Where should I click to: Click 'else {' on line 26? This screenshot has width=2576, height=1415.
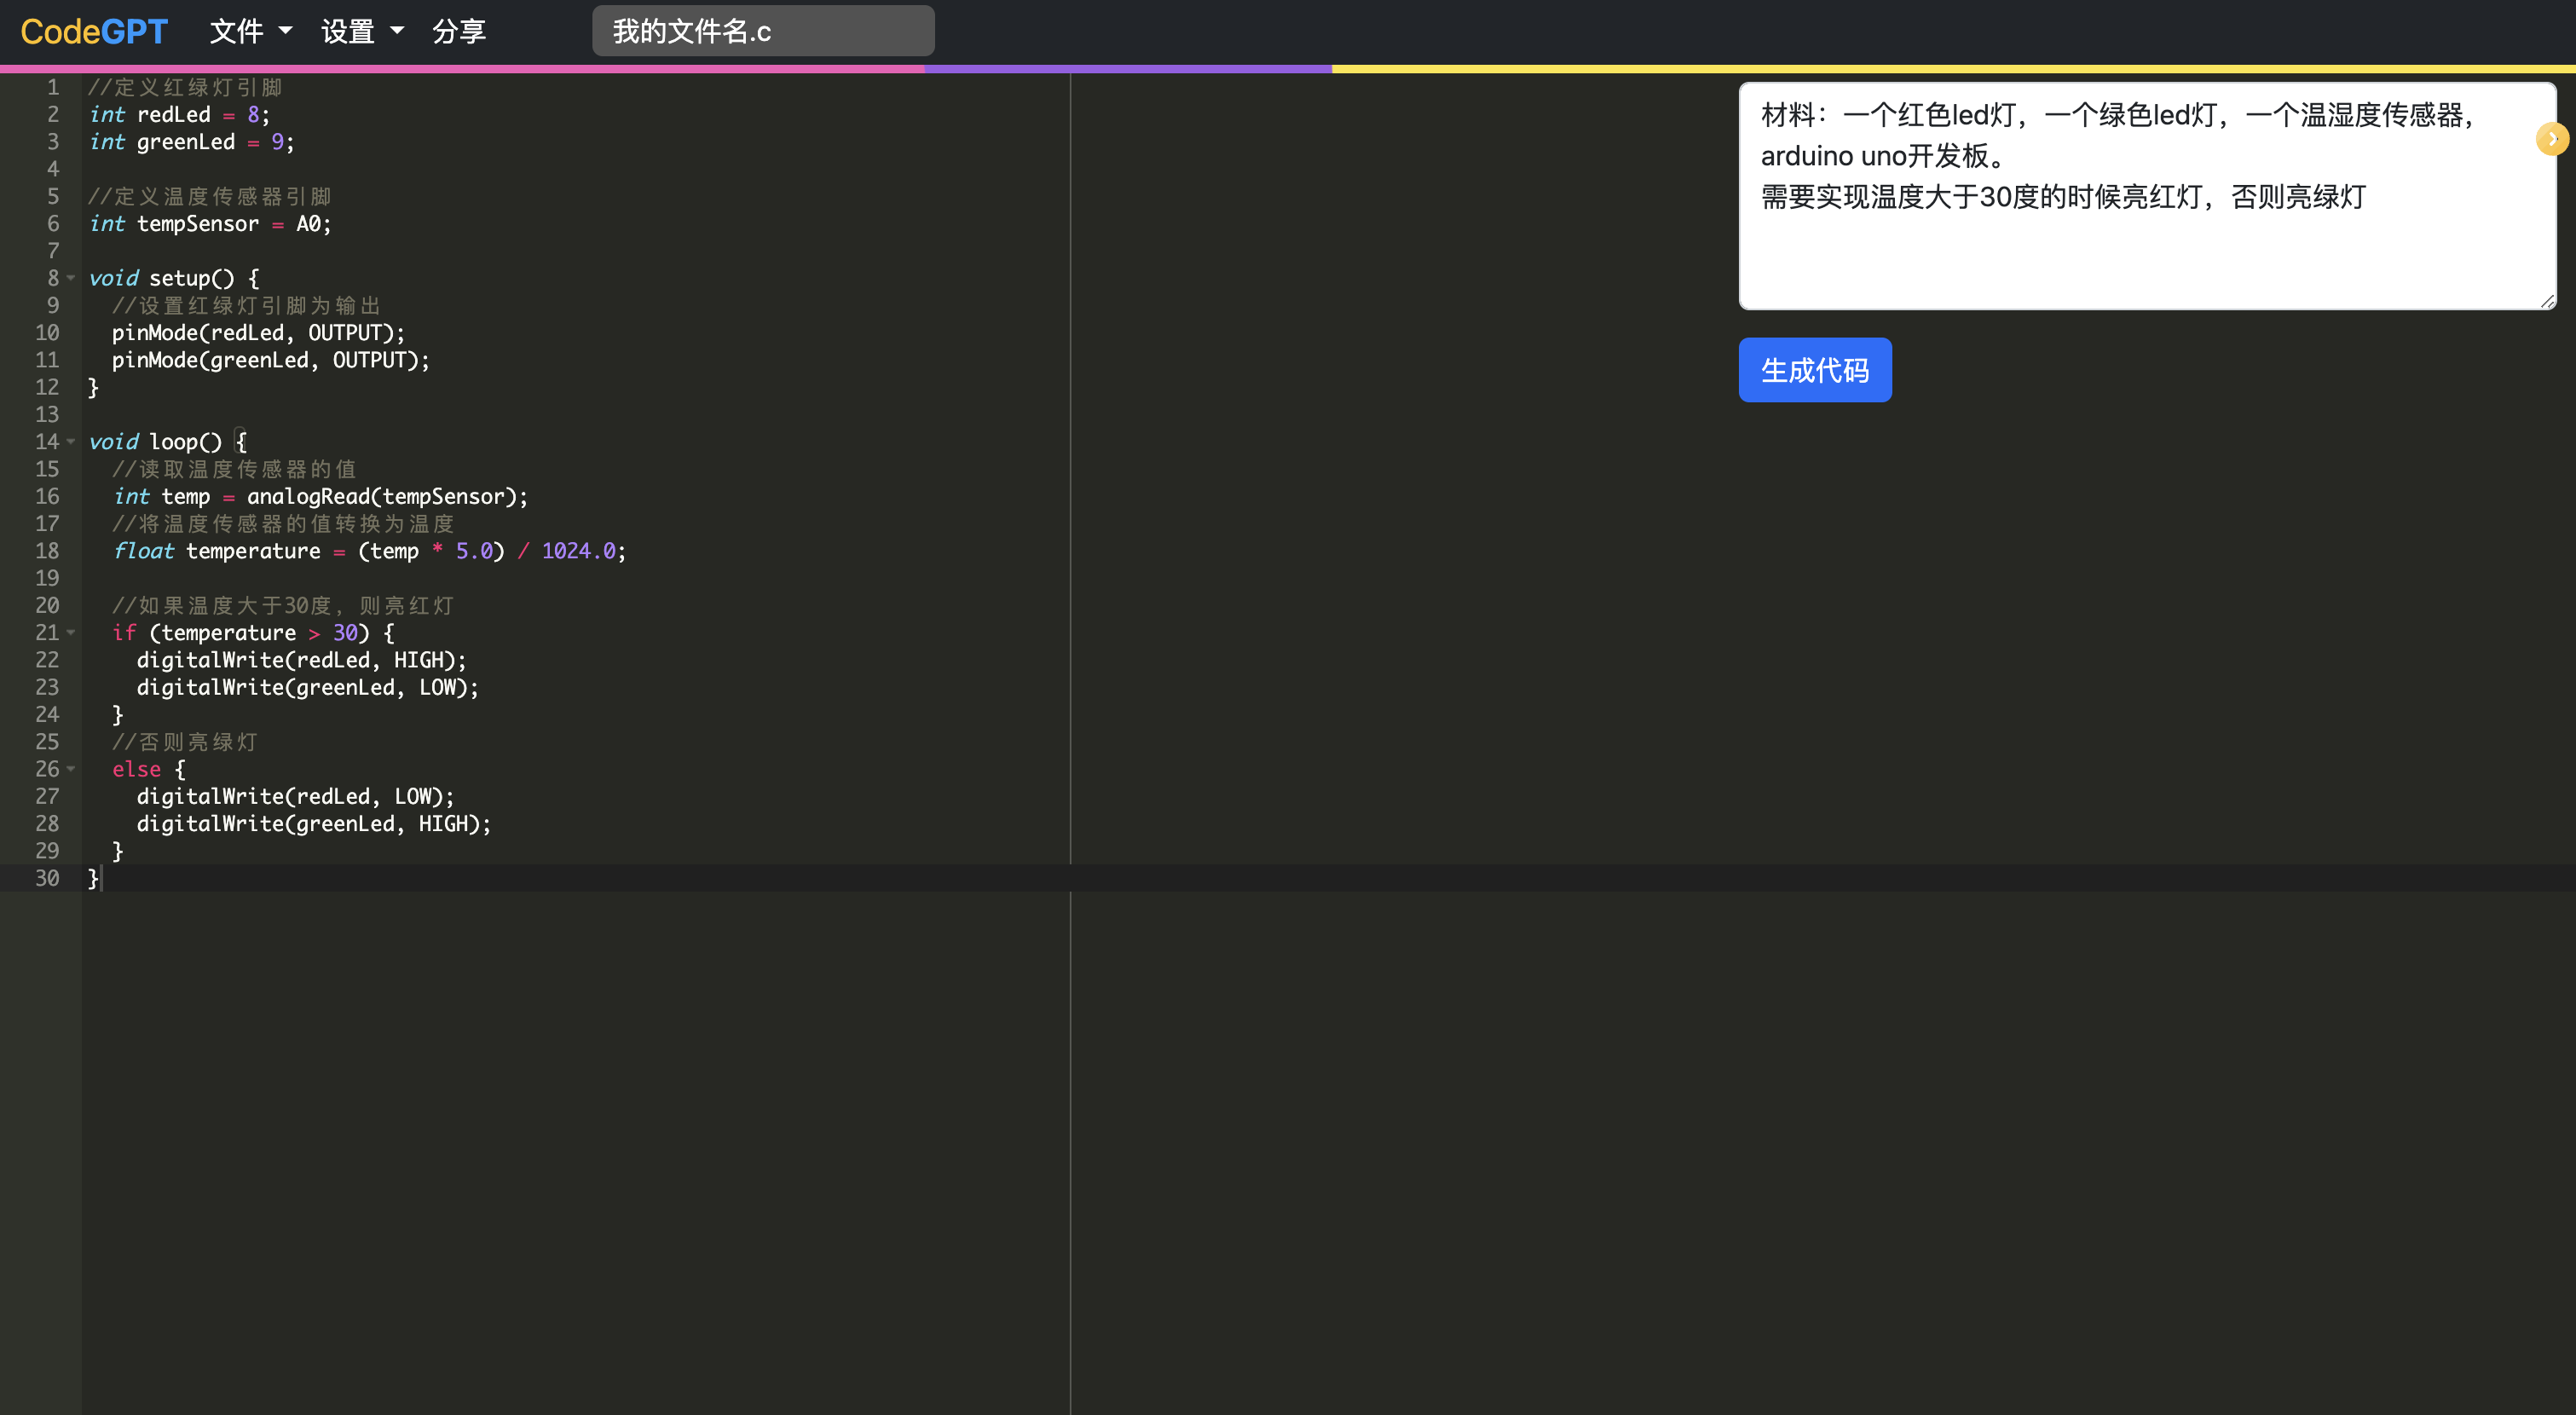tap(149, 769)
